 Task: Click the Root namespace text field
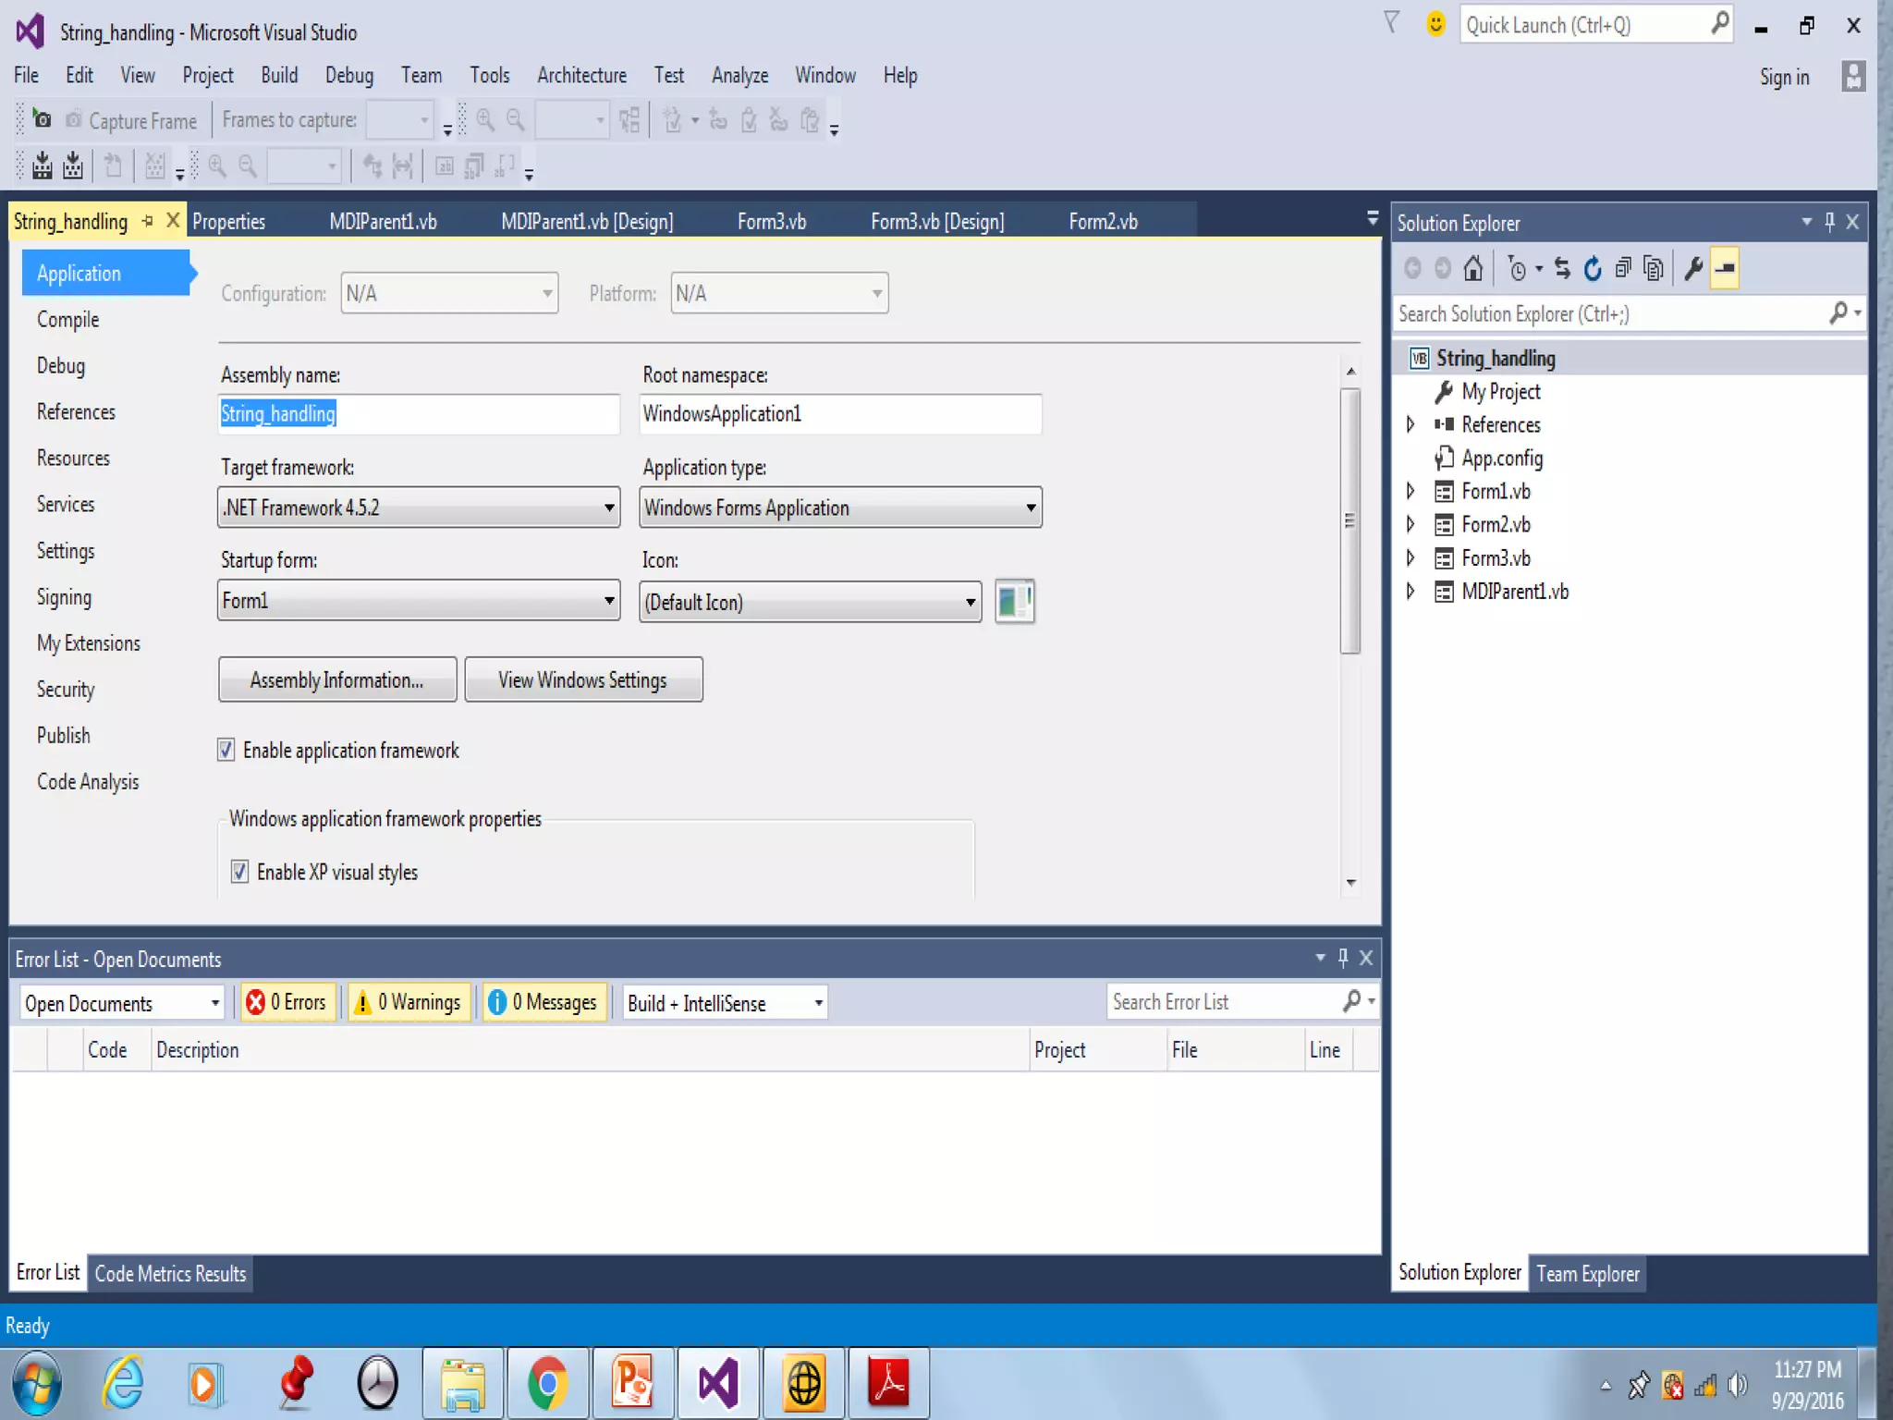click(839, 414)
